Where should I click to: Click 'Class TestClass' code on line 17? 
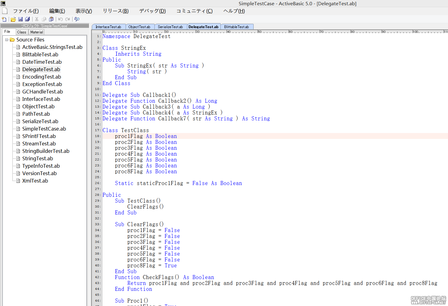point(126,130)
